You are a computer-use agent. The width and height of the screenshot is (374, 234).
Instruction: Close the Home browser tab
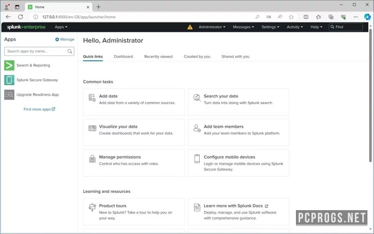(88, 7)
